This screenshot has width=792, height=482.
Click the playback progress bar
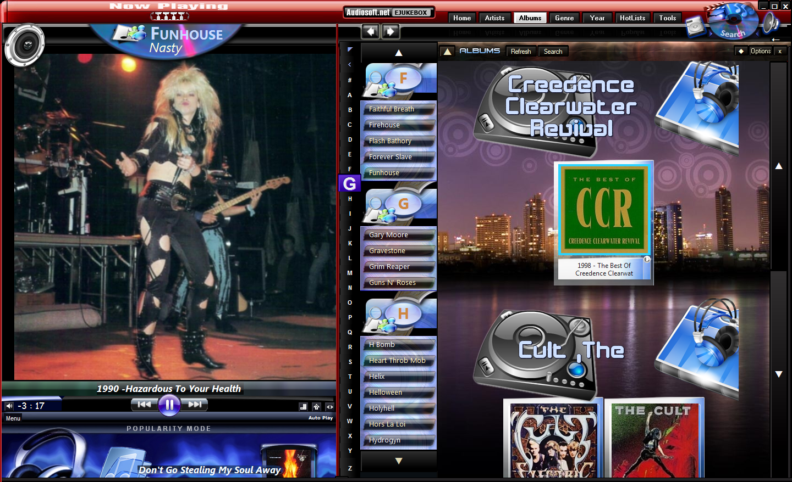(169, 397)
